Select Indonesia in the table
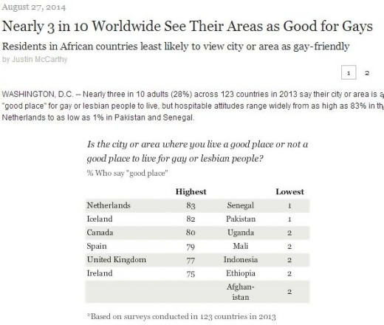The height and width of the screenshot is (325, 384). pyautogui.click(x=241, y=260)
